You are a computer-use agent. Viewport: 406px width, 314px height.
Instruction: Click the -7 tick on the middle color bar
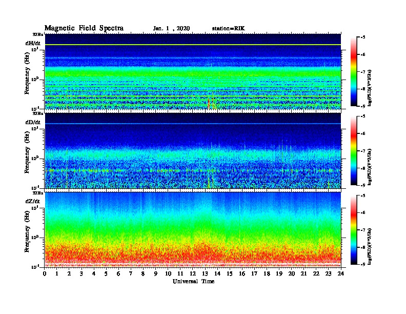(362, 151)
